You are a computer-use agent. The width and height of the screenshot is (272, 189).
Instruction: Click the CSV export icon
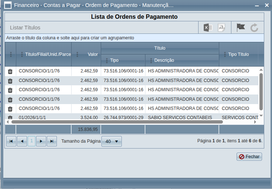[221, 28]
